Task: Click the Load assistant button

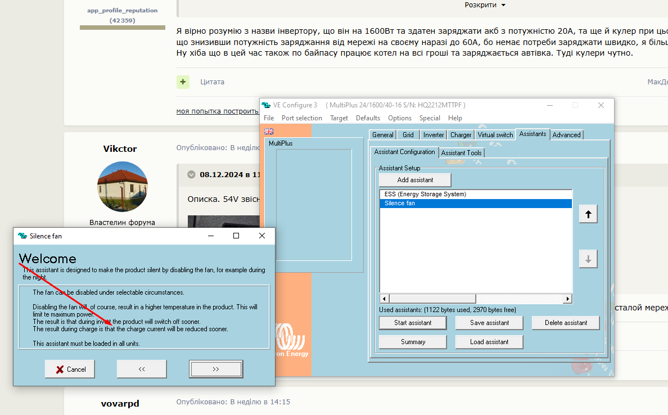Action: (x=490, y=342)
